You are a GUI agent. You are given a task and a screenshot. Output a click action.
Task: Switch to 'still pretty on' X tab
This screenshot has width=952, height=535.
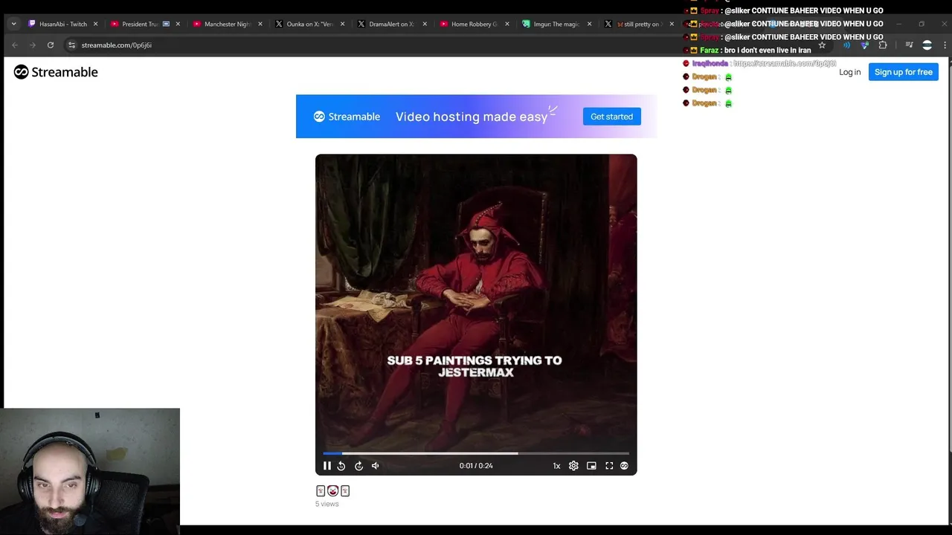[x=638, y=24]
